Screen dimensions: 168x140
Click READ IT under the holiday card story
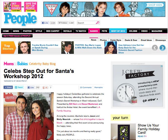coord(142,136)
